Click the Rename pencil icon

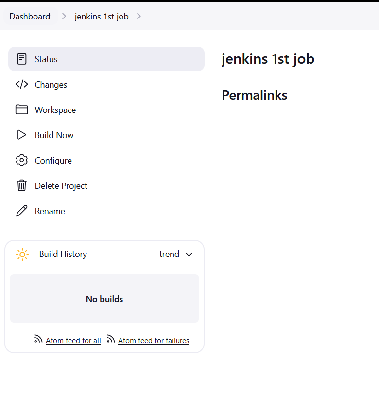coord(21,211)
